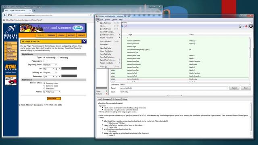
Task: Open the departure day dropdown next to May
Action: [58, 69]
